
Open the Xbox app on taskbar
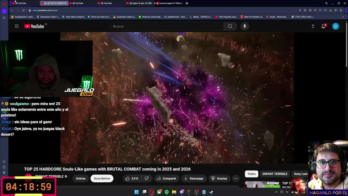[x=159, y=192]
